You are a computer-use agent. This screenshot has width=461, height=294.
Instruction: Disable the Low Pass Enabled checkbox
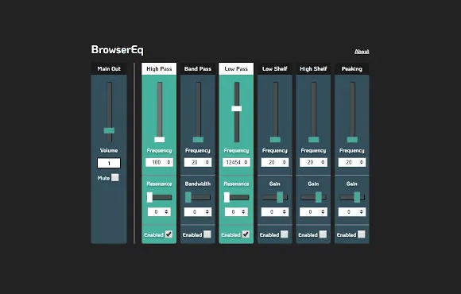pyautogui.click(x=246, y=234)
